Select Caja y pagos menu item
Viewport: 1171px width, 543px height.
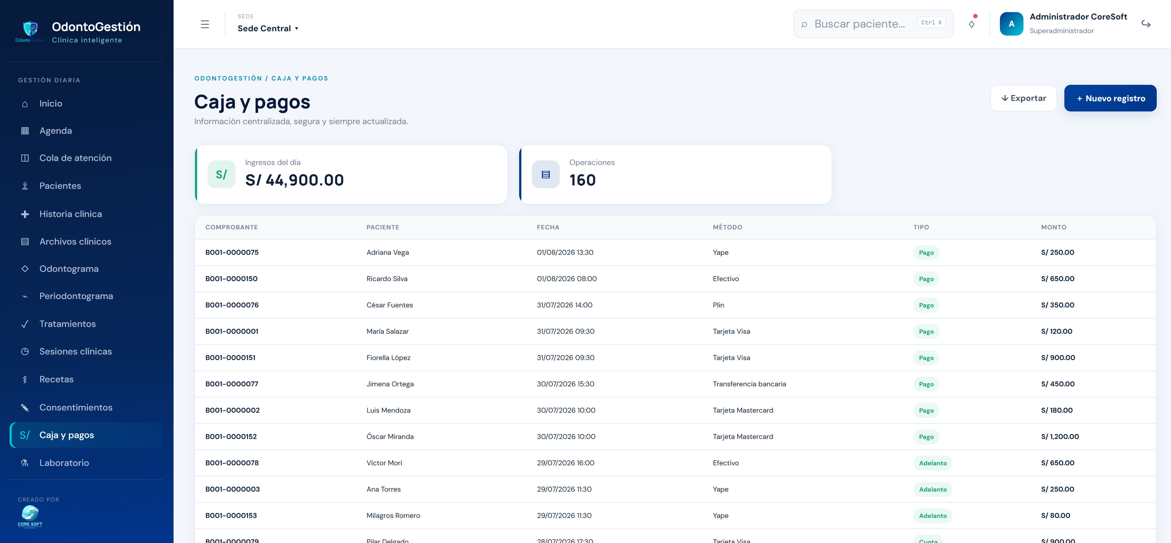click(x=86, y=435)
